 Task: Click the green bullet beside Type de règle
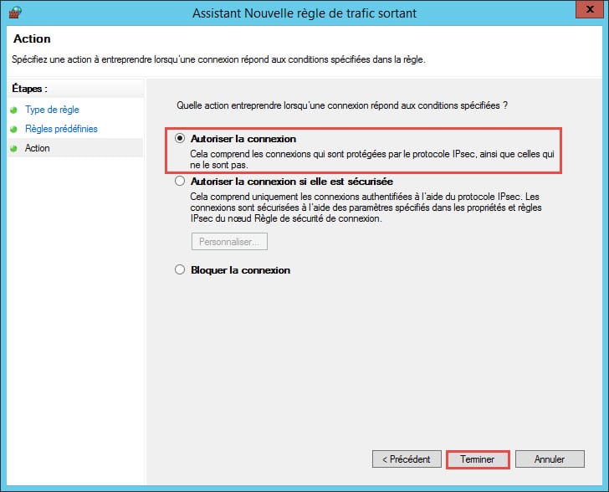[13, 110]
